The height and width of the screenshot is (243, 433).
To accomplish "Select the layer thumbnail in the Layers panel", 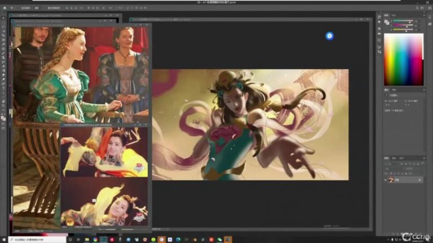I will pyautogui.click(x=392, y=180).
